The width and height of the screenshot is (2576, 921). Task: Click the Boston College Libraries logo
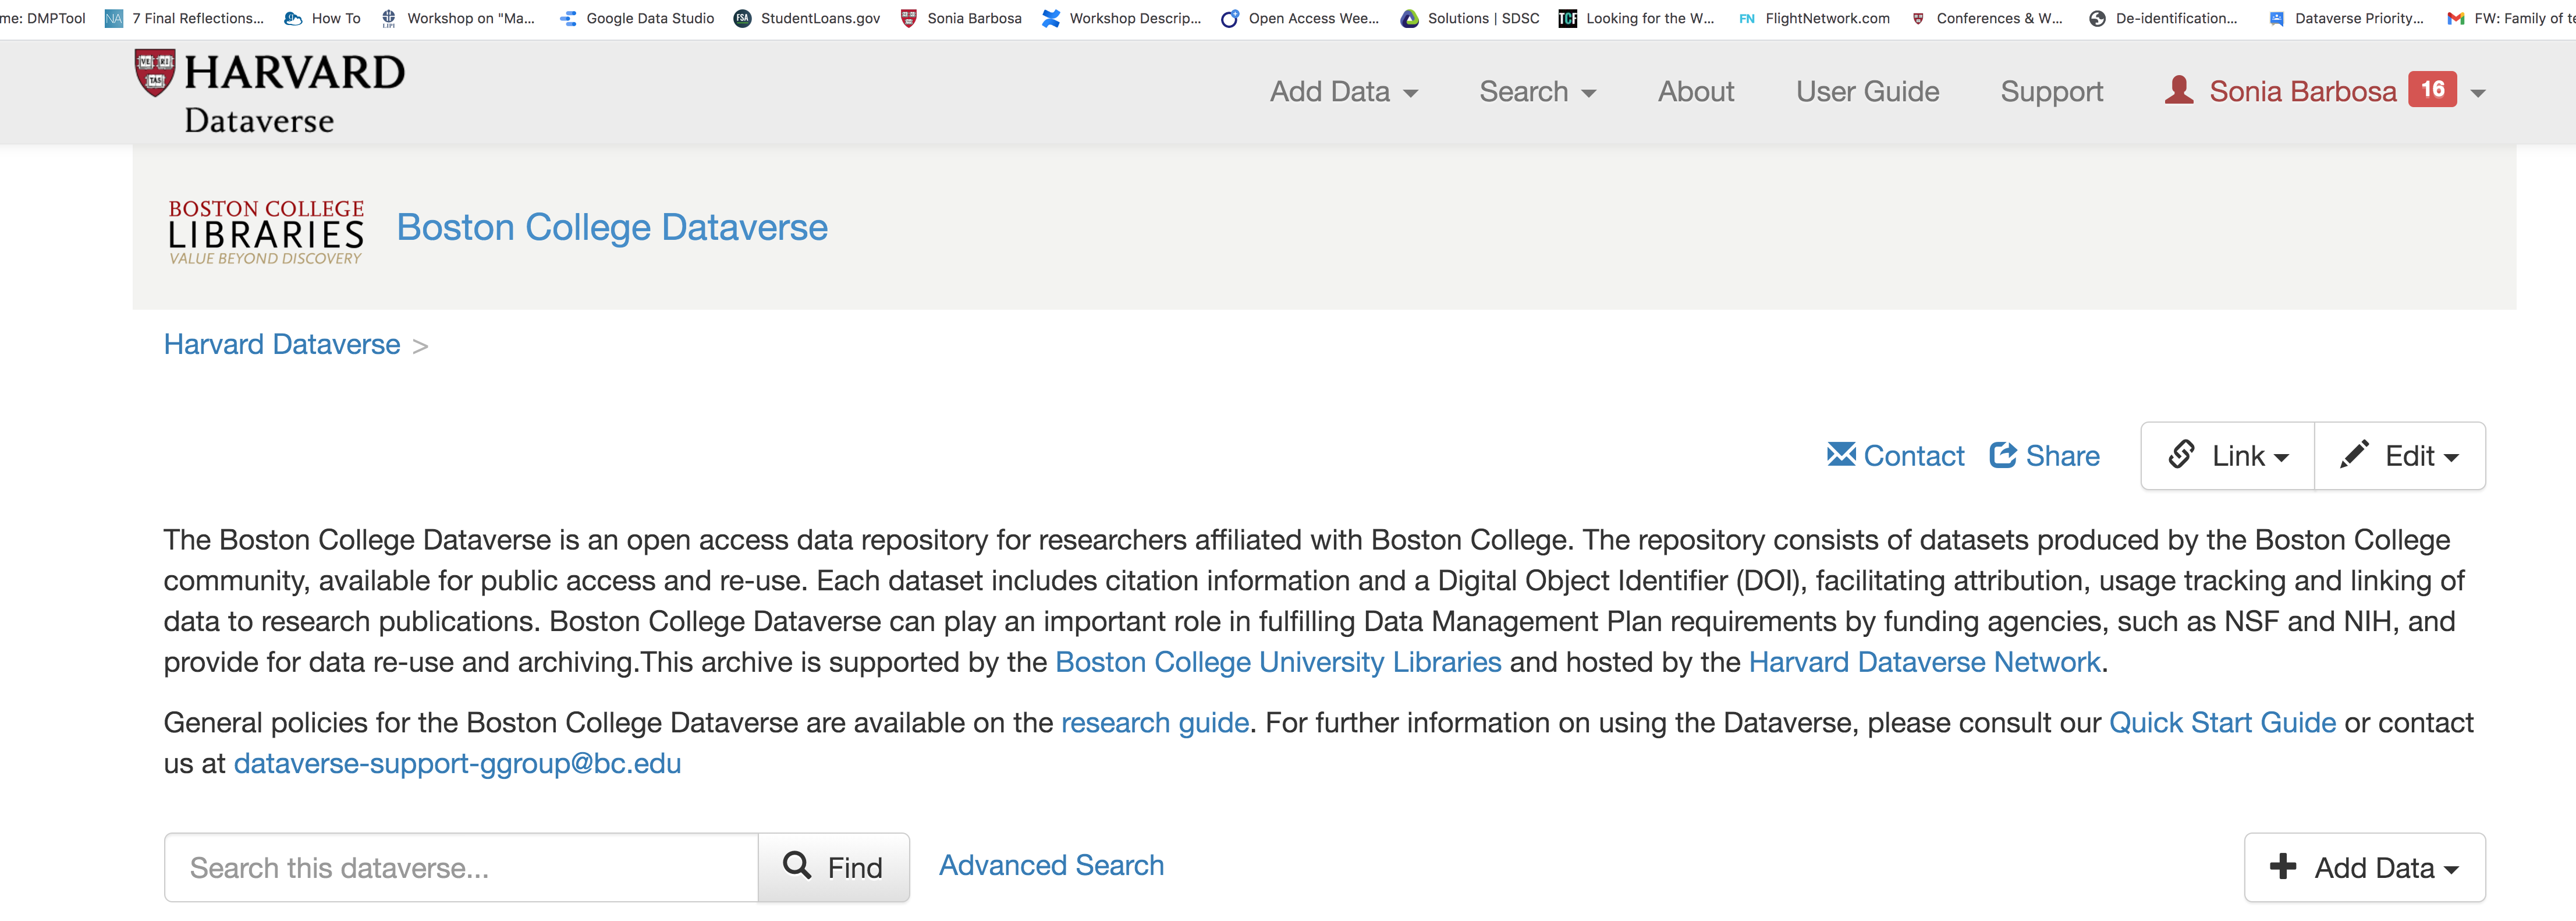pyautogui.click(x=266, y=231)
